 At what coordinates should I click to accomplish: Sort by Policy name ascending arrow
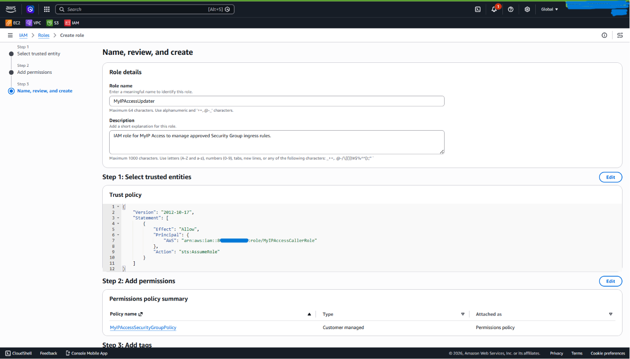click(309, 314)
